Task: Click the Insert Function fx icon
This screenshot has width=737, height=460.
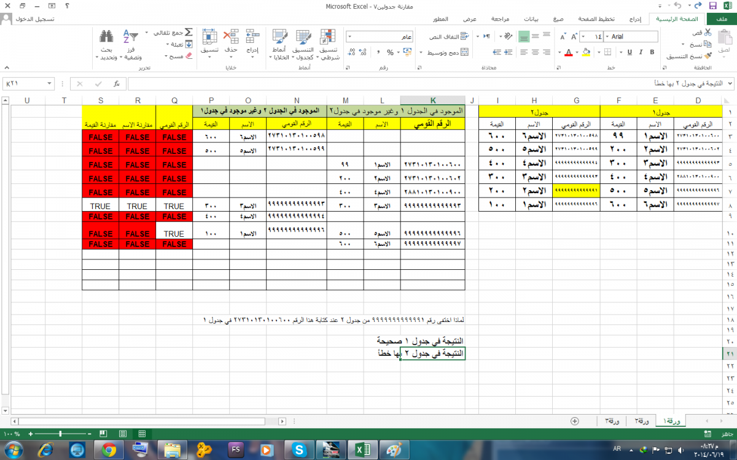Action: pyautogui.click(x=115, y=83)
